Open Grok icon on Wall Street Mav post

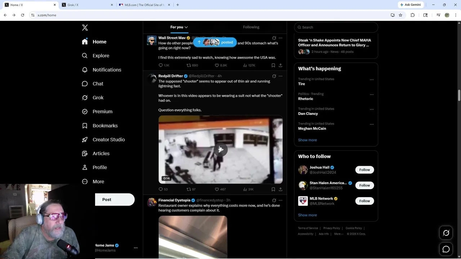point(274,38)
